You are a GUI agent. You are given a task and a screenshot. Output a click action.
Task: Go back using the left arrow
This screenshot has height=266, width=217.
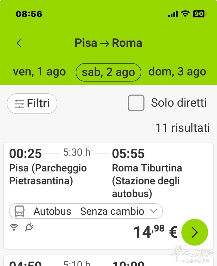coord(19,43)
